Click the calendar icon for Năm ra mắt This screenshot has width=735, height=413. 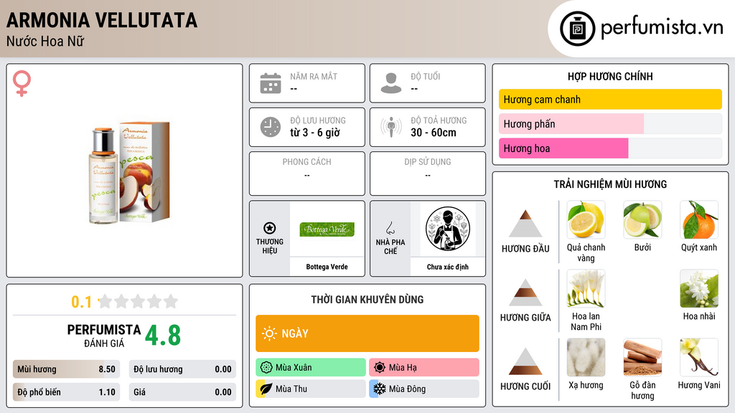pos(271,83)
